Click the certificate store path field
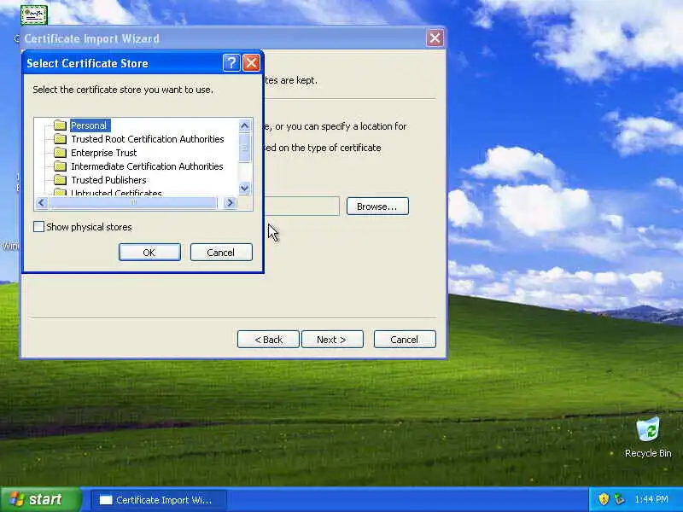 301,206
